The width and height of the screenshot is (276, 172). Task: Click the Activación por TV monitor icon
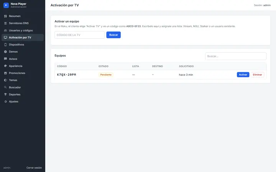click(x=5, y=37)
